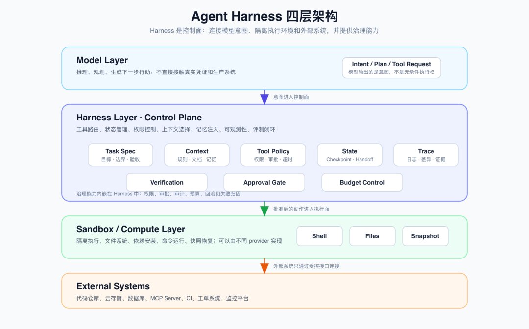Image resolution: width=529 pixels, height=329 pixels.
Task: Select the Context card
Action: (x=197, y=155)
